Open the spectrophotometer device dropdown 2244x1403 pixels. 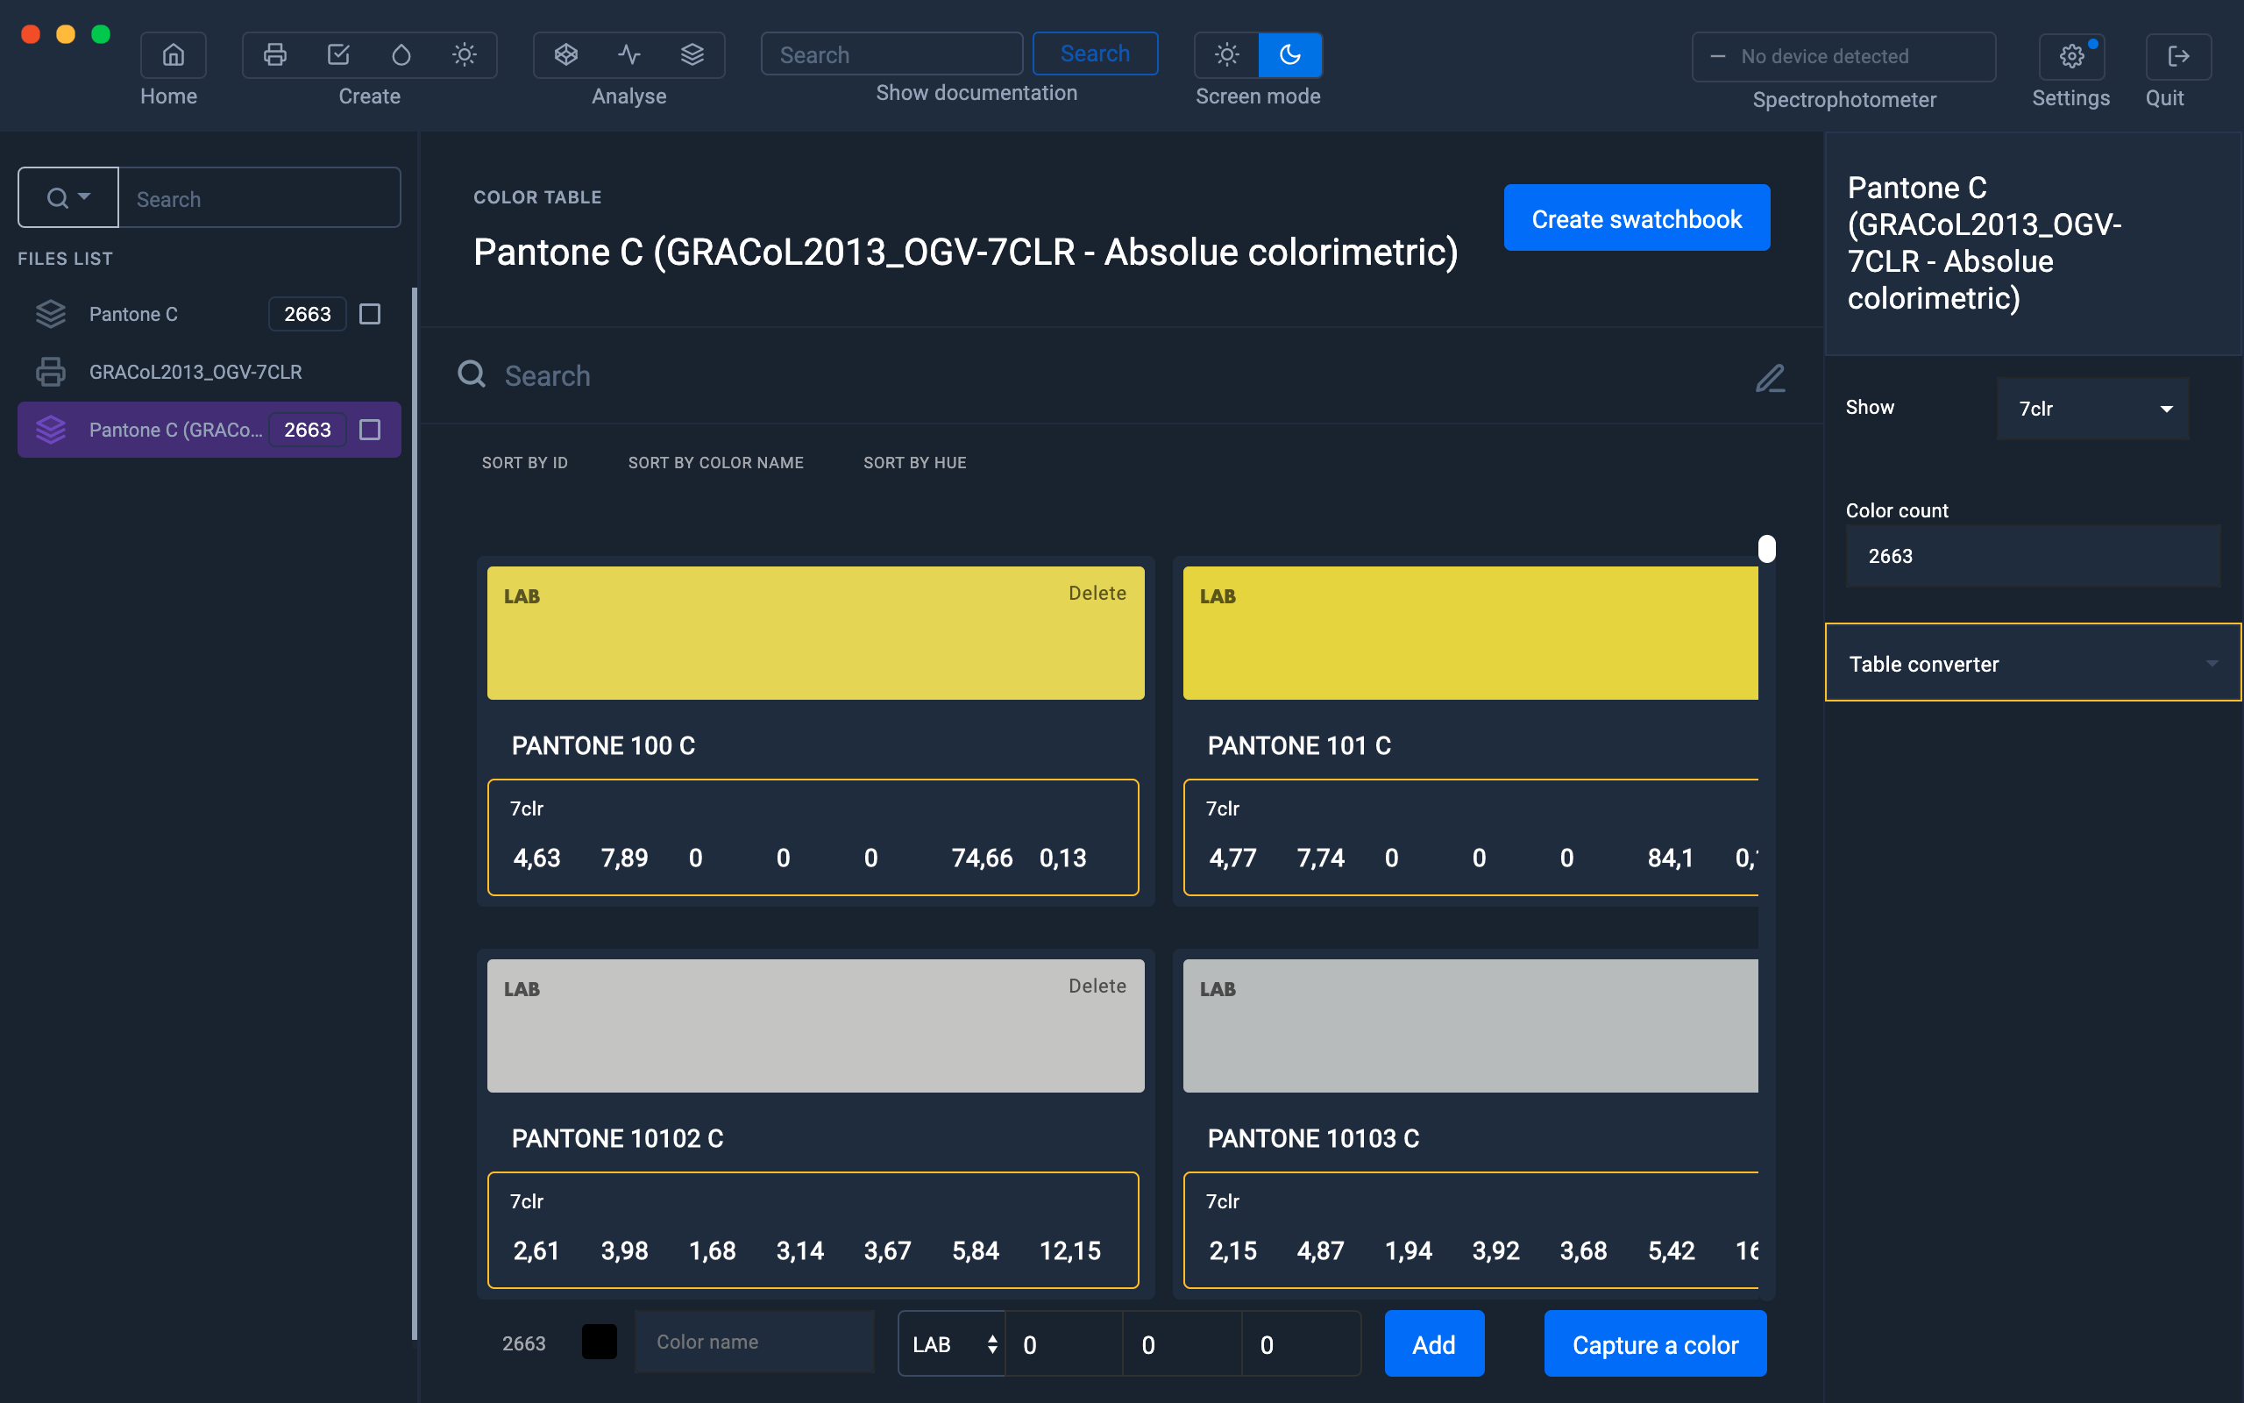pyautogui.click(x=1843, y=57)
